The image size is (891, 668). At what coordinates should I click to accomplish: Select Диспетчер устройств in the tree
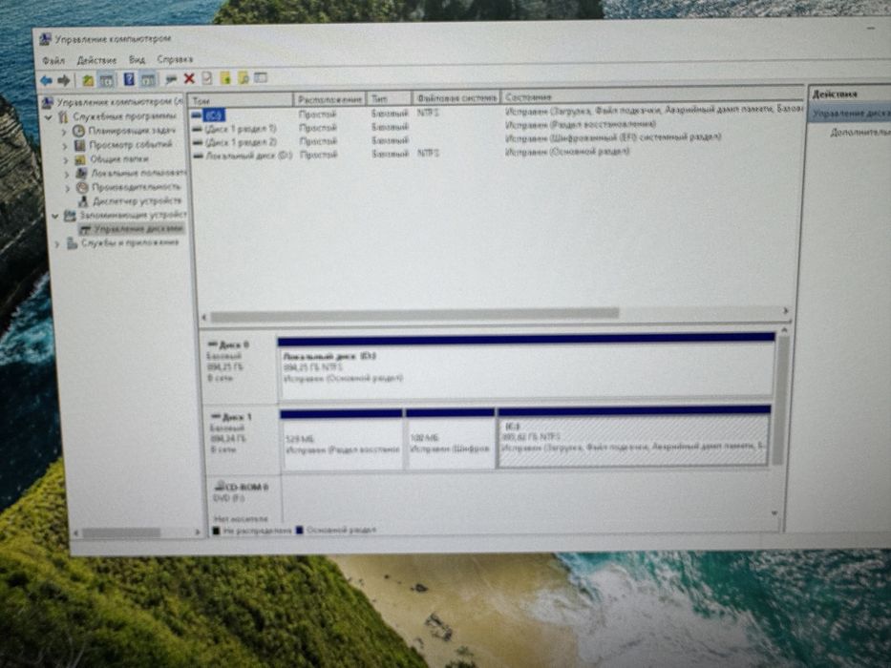137,201
